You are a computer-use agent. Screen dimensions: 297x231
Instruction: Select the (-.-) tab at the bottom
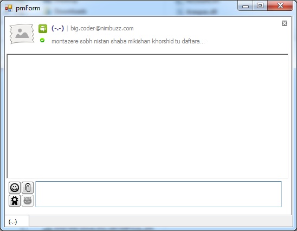[x=17, y=221]
